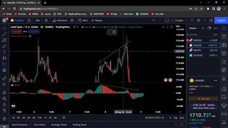Select GBPUSD in the watchlist
This screenshot has width=228, height=128.
(203, 40)
